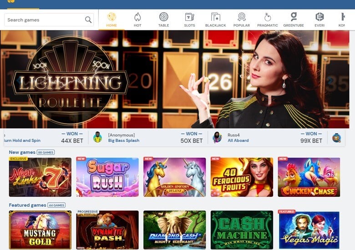Select the Blackjack cards icon
The height and width of the screenshot is (250, 355).
click(216, 17)
